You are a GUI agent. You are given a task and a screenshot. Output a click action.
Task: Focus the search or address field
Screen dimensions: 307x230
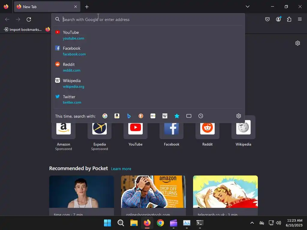click(x=148, y=19)
